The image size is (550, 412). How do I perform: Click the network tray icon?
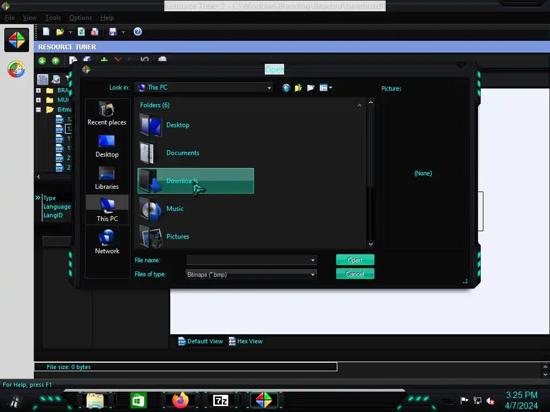477,400
